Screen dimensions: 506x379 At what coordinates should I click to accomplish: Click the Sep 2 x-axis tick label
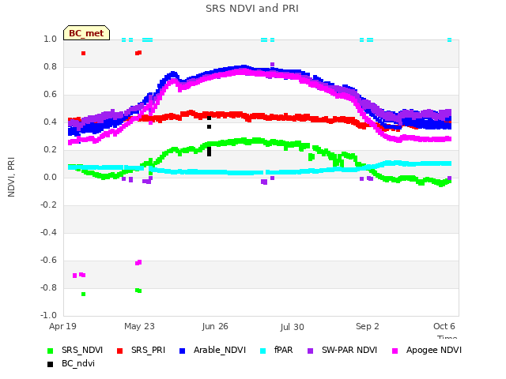click(x=368, y=326)
